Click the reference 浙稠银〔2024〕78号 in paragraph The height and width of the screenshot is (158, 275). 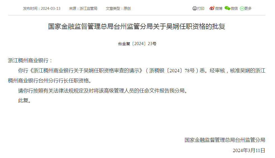172,71
